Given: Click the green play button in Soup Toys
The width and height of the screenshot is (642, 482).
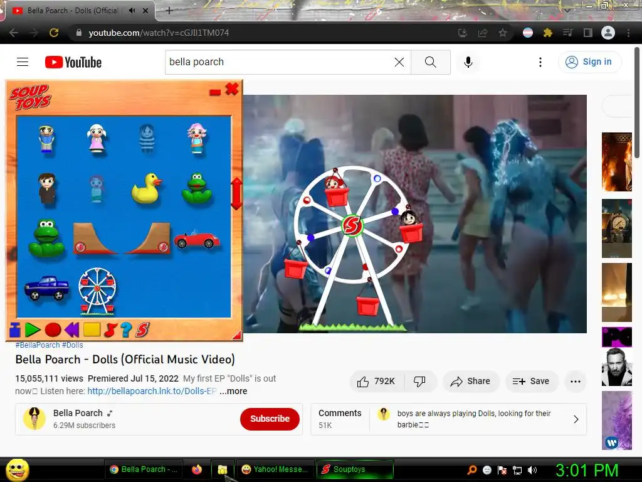Looking at the screenshot, I should pyautogui.click(x=33, y=329).
